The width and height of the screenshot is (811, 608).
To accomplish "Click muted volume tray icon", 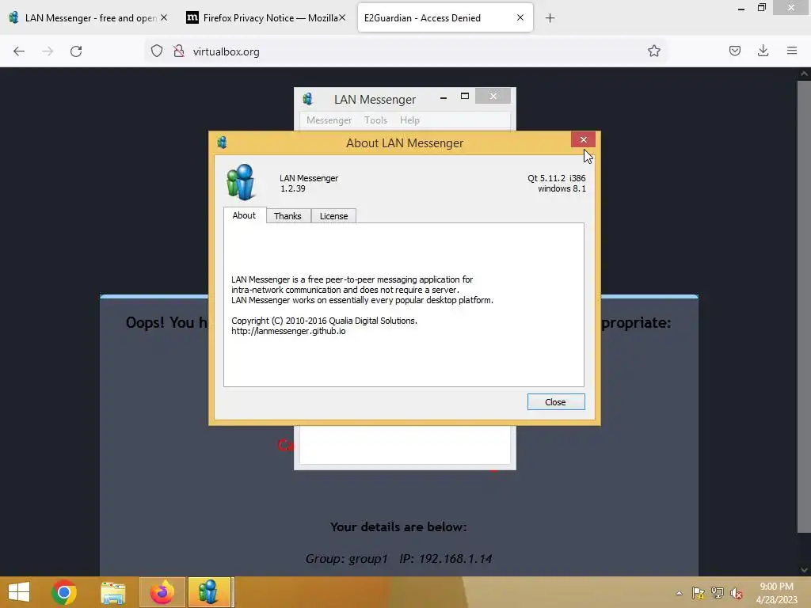I will [737, 593].
